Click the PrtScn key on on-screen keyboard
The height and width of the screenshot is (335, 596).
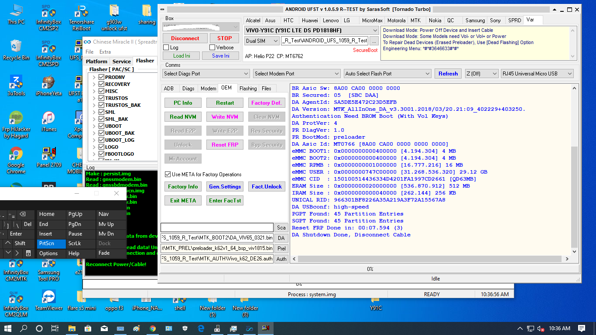point(51,243)
